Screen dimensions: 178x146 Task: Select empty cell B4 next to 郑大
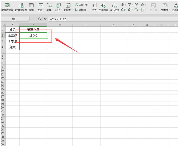pos(33,47)
